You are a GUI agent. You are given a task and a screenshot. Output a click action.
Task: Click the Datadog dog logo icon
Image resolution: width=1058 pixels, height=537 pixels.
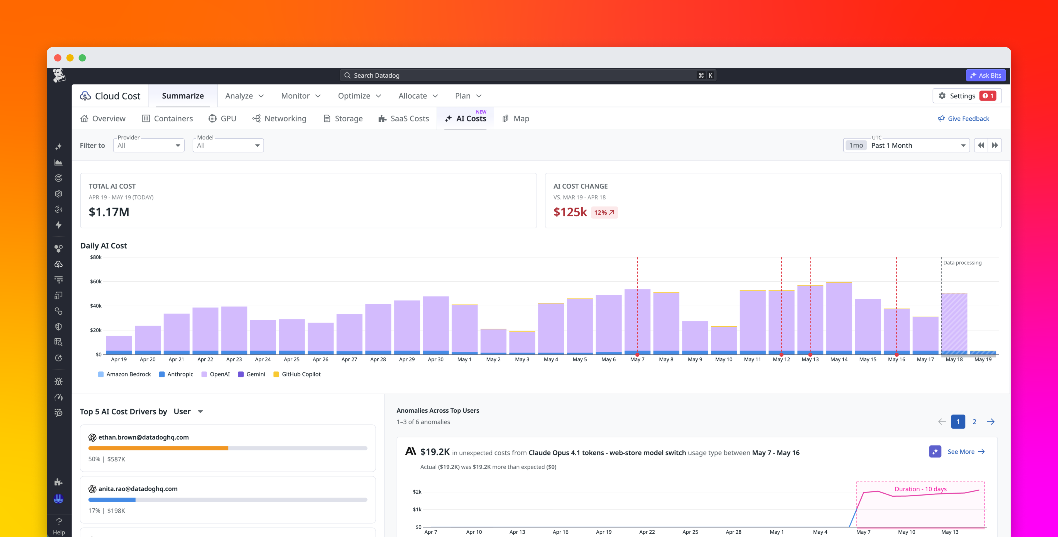click(59, 75)
